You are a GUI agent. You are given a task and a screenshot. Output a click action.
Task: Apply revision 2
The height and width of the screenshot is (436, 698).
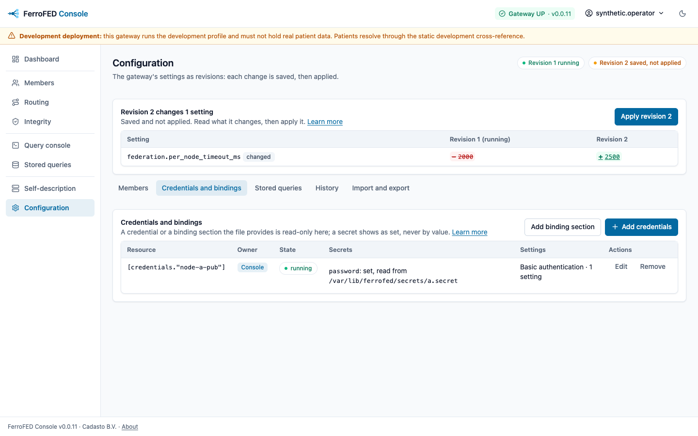[x=646, y=116]
